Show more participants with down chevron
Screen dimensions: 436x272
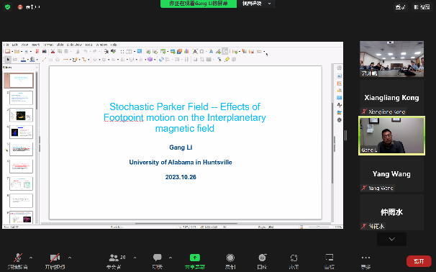(392, 239)
